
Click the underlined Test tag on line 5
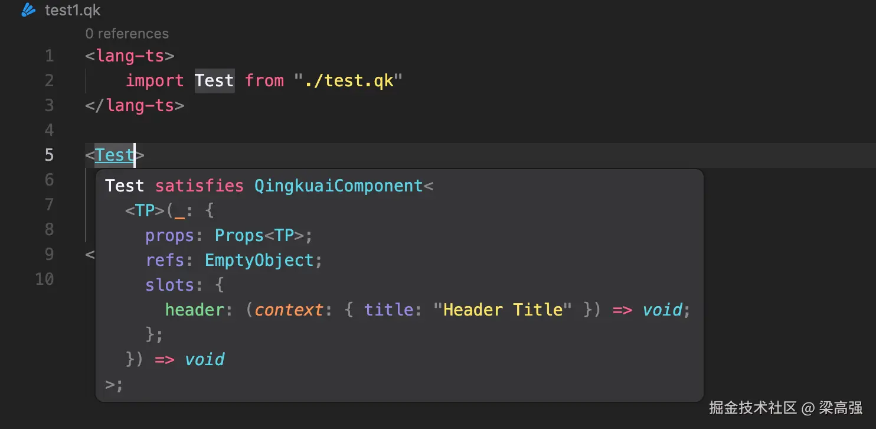tap(115, 155)
